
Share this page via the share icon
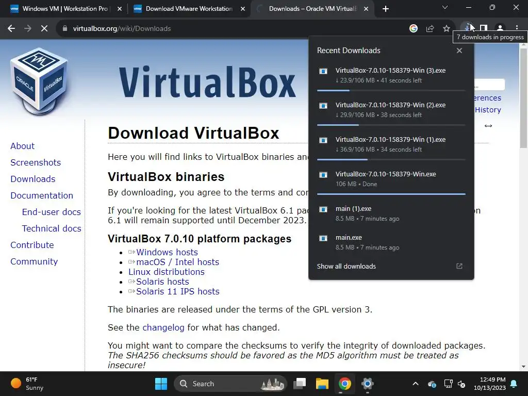click(430, 29)
